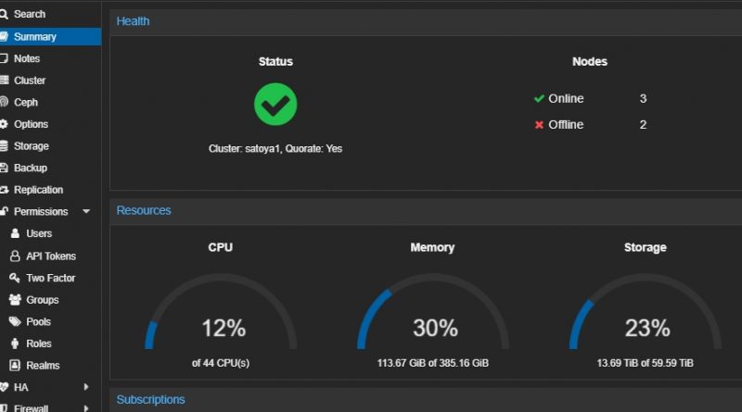Open the Cluster menu item
Screen dimensions: 742x412
pos(30,81)
